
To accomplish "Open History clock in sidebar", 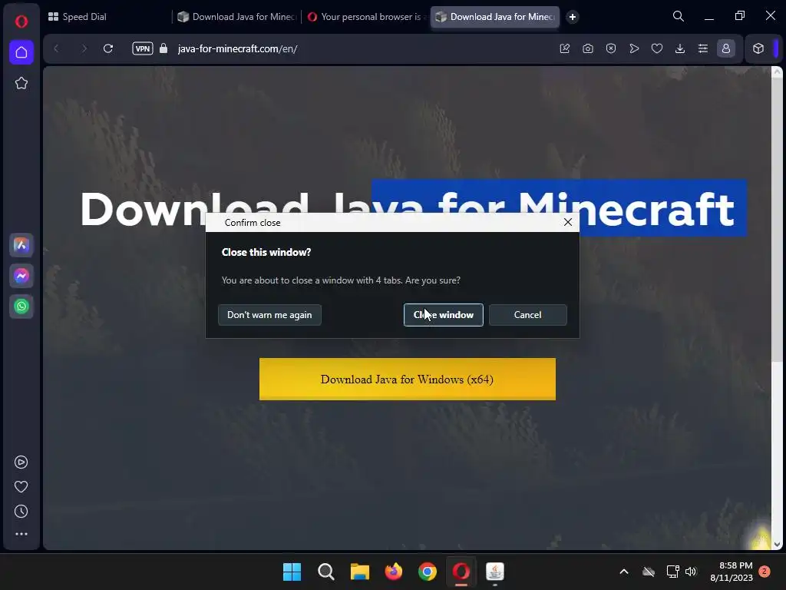I will coord(21,511).
